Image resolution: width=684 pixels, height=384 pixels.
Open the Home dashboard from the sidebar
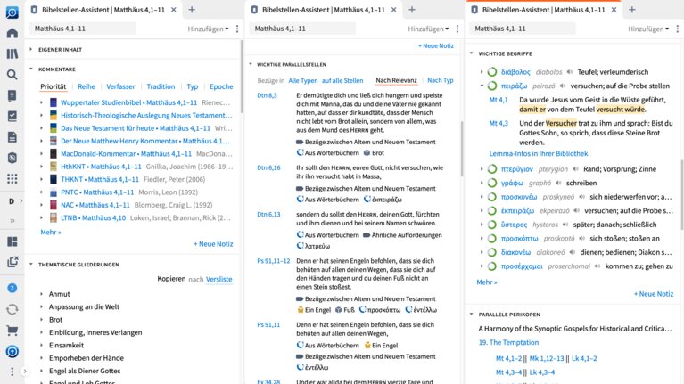point(12,33)
